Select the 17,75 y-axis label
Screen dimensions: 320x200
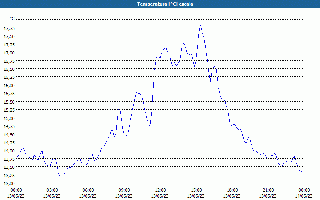click(9, 28)
